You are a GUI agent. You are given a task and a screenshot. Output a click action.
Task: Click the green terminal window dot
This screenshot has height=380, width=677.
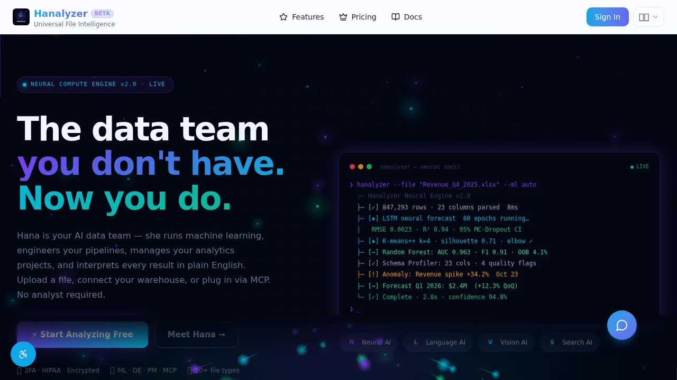[369, 166]
